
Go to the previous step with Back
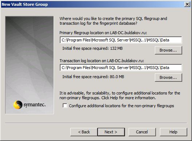tap(84, 132)
